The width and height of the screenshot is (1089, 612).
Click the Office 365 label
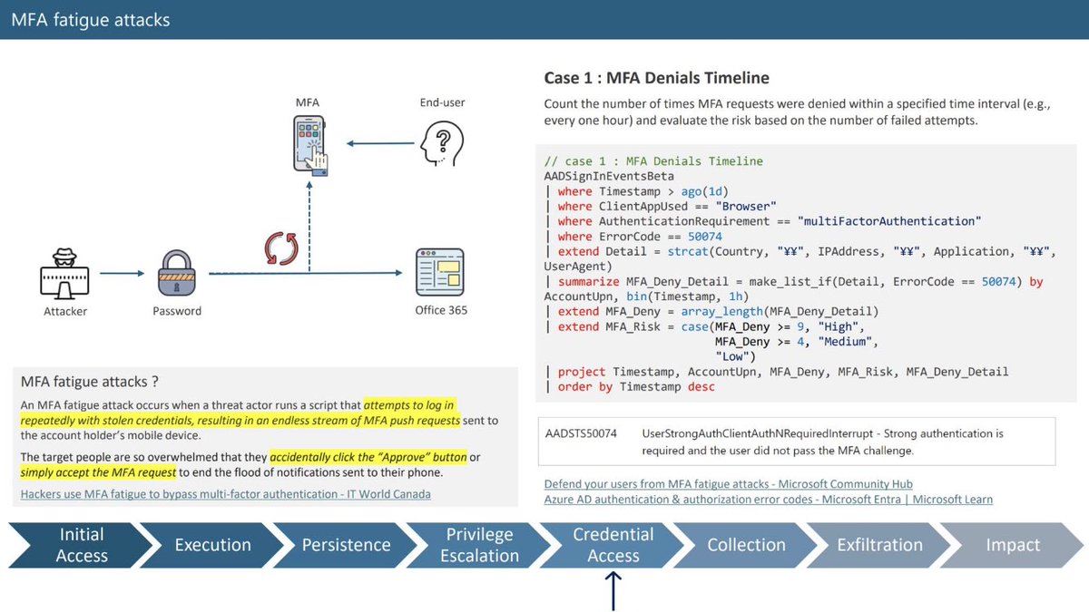pos(442,310)
